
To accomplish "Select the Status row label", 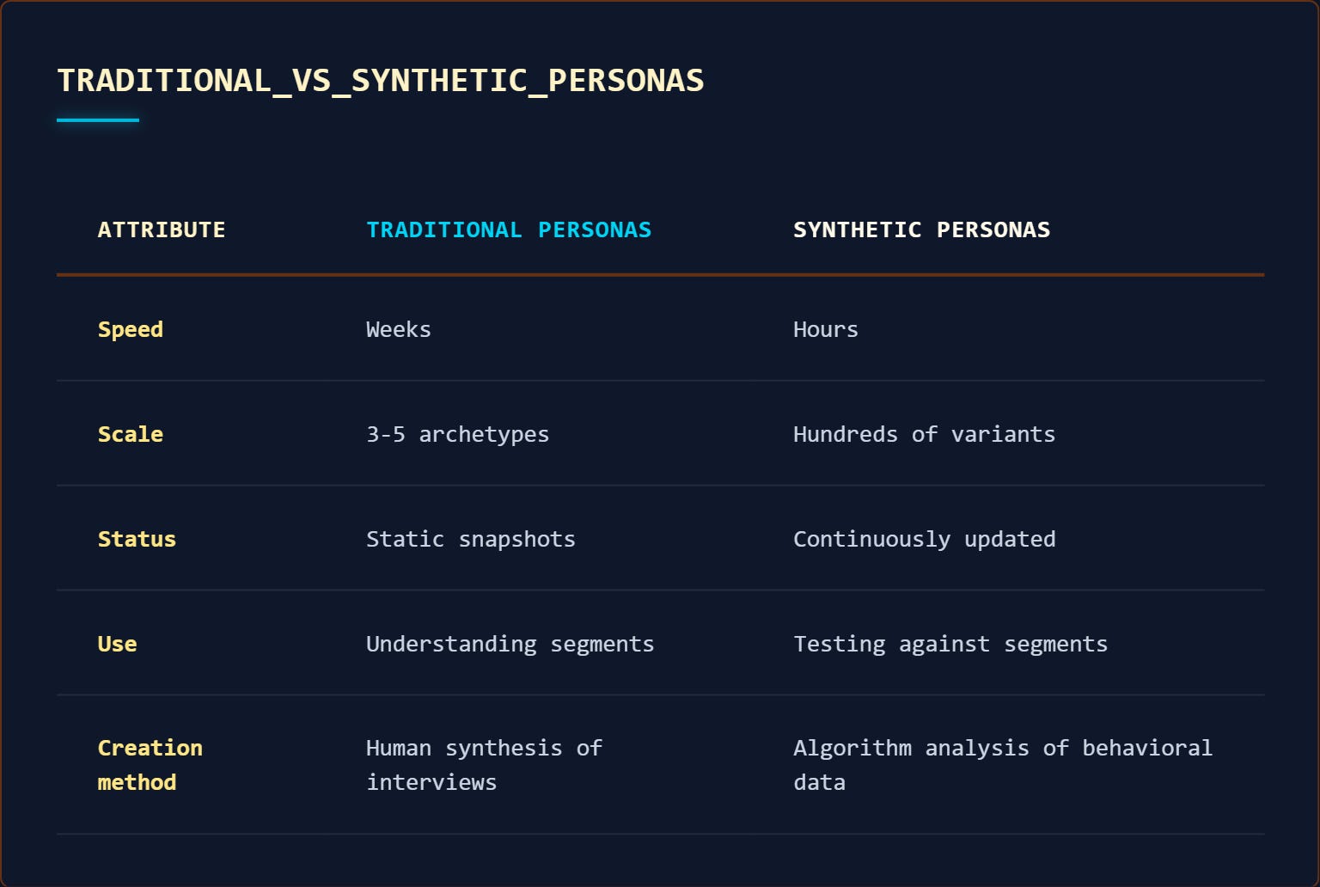I will pyautogui.click(x=137, y=539).
